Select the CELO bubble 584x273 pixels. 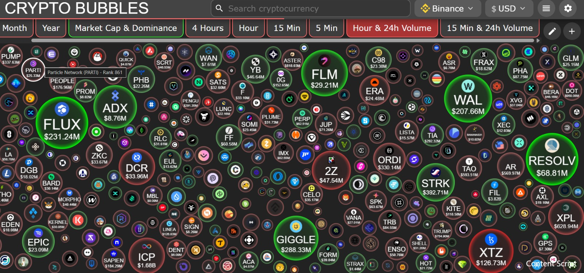coord(311,194)
